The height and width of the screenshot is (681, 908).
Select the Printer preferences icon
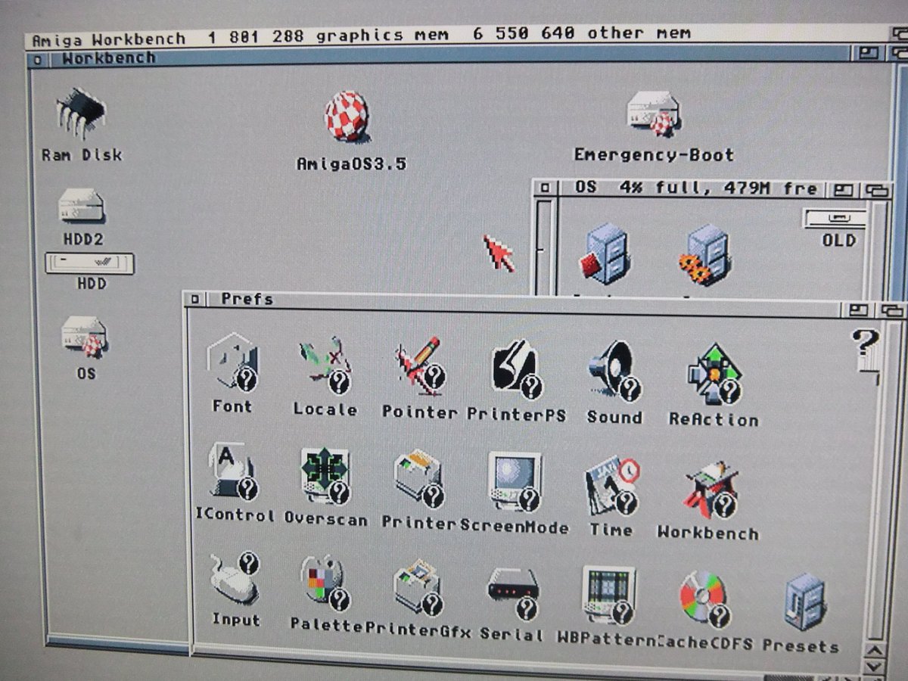[x=418, y=480]
